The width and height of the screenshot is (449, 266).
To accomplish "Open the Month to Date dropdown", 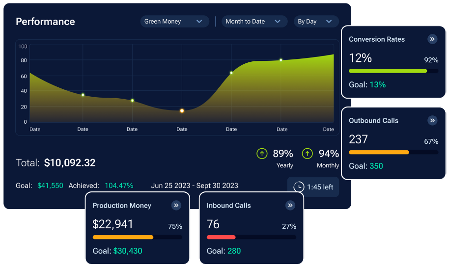I will click(254, 22).
